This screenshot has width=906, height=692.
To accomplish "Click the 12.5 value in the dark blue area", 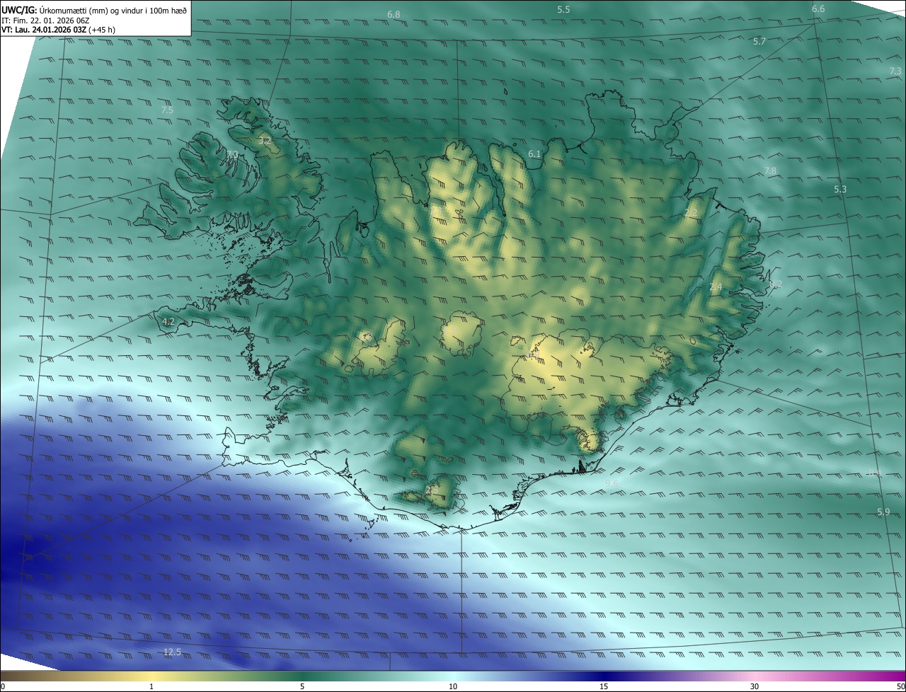I will tap(172, 652).
